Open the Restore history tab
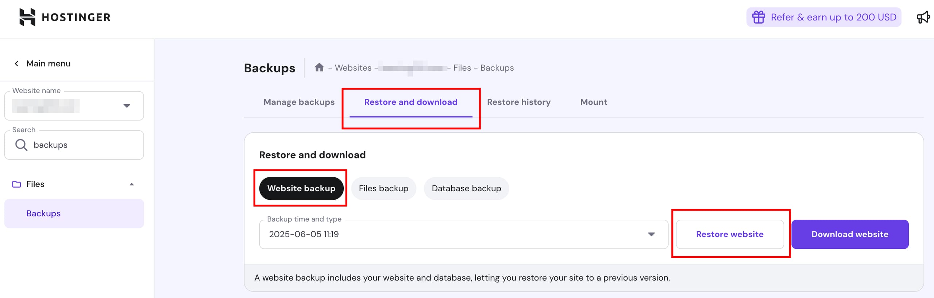 pyautogui.click(x=518, y=102)
